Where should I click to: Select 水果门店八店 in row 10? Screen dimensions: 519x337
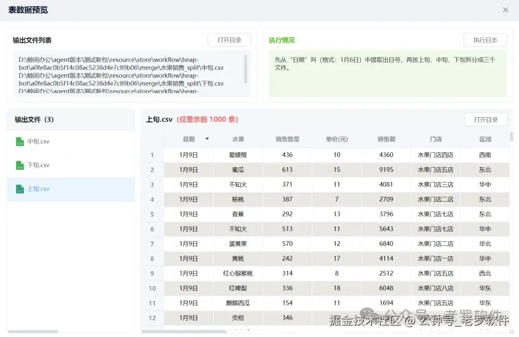(435, 288)
